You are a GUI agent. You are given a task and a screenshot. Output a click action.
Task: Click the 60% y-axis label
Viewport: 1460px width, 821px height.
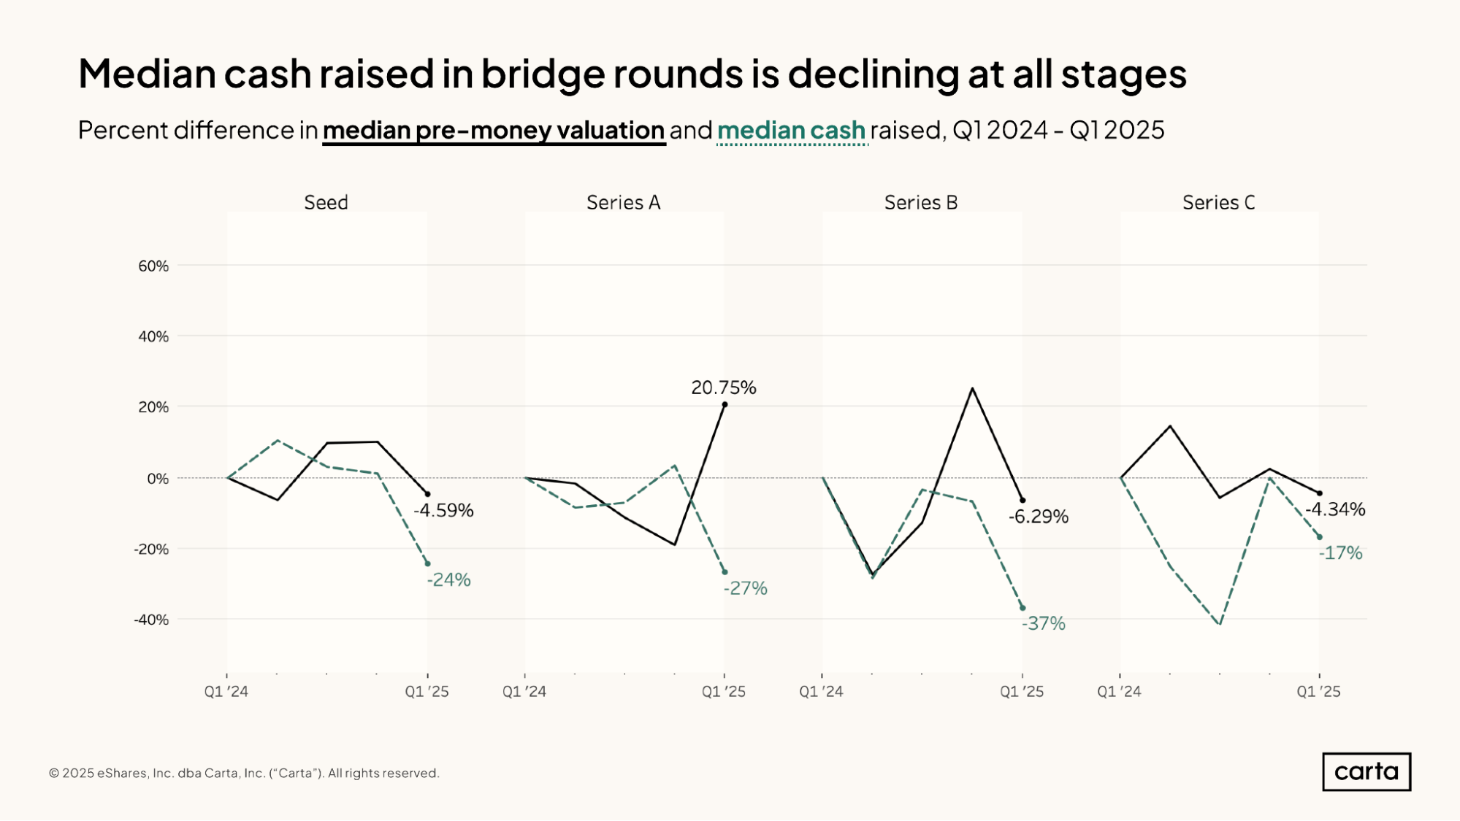coord(153,266)
